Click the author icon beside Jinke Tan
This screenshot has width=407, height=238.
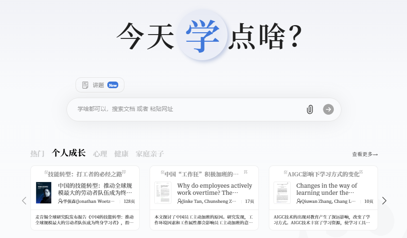click(180, 201)
